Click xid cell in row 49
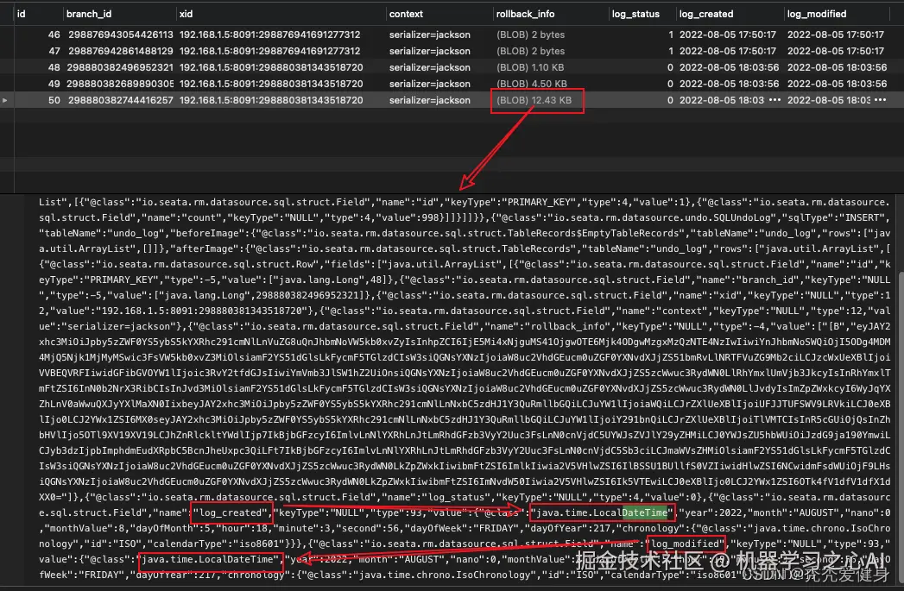This screenshot has height=591, width=904. coord(271,84)
